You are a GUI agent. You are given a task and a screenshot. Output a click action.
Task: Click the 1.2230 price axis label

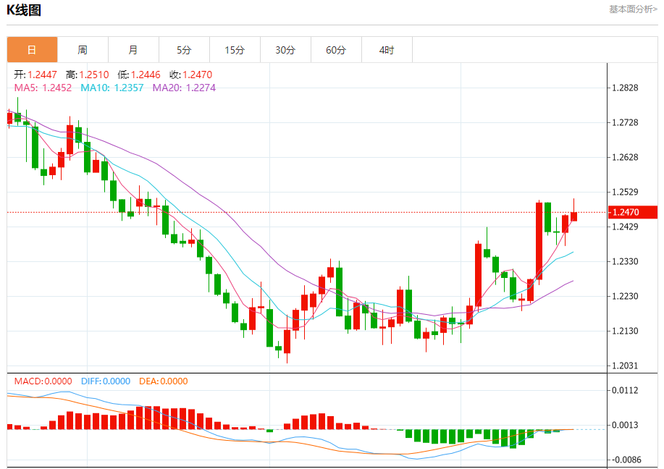[625, 296]
